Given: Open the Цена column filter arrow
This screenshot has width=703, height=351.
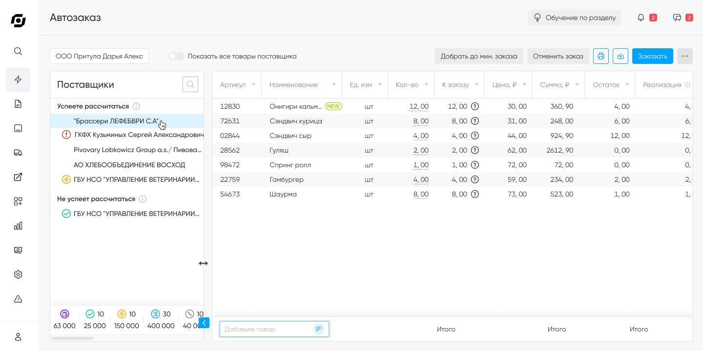Looking at the screenshot, I should click(524, 85).
